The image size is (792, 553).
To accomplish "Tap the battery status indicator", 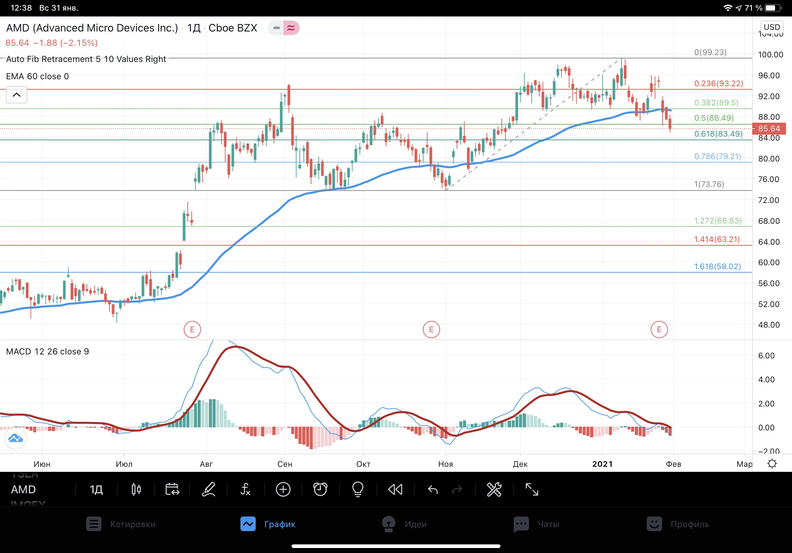I will point(773,8).
